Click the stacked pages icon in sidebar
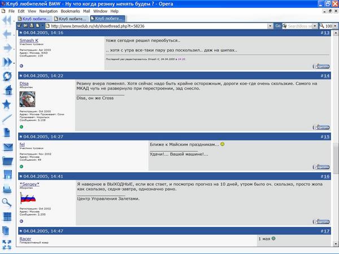This screenshot has height=254, width=339. pos(6,231)
